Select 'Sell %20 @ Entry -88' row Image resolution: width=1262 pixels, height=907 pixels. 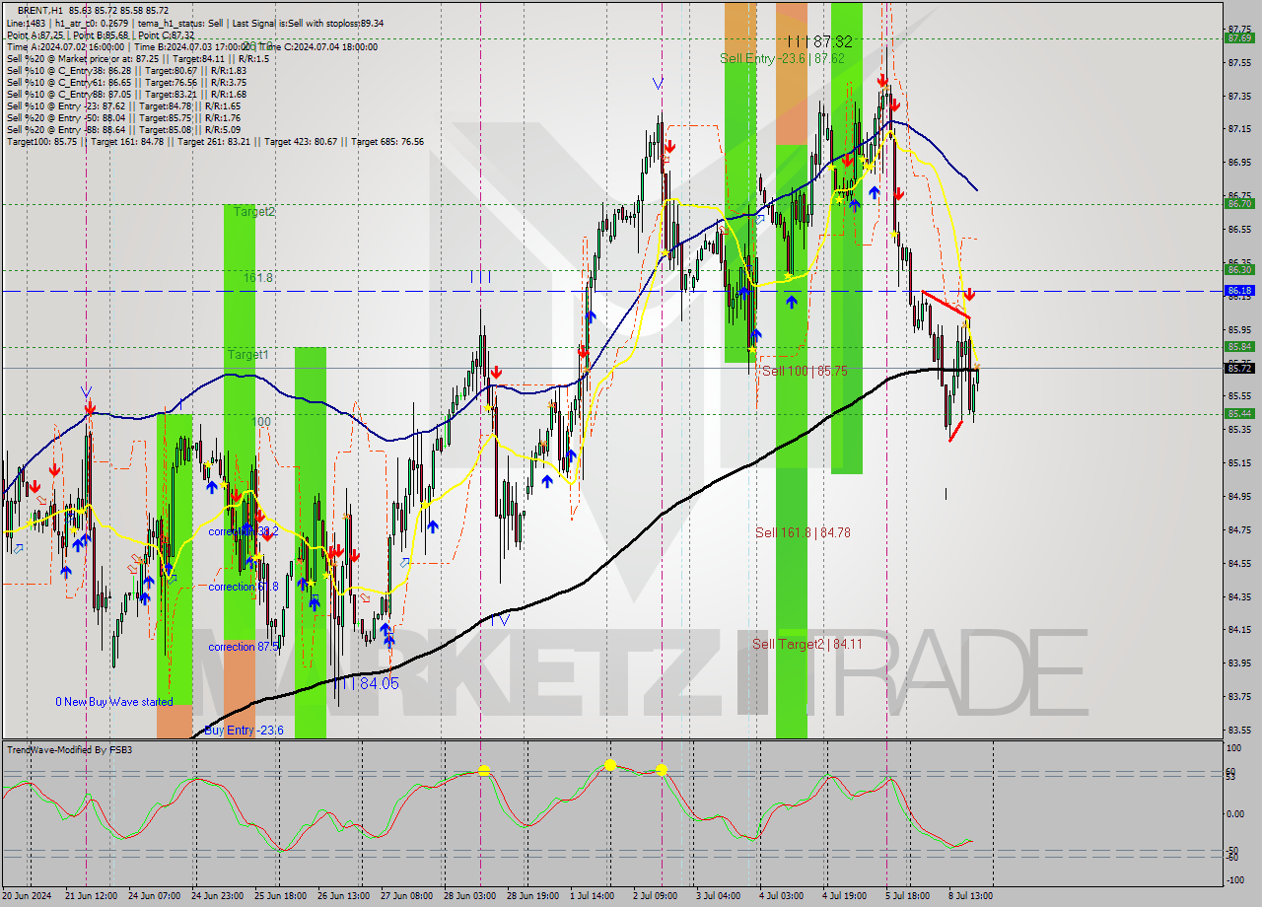tap(124, 129)
